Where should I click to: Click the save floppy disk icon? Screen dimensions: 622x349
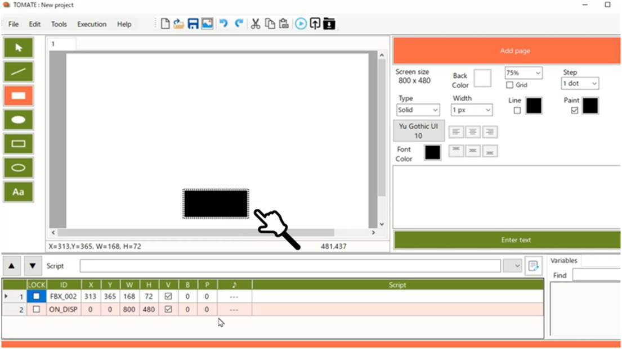coord(193,24)
